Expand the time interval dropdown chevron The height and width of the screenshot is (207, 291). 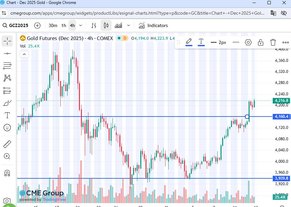(x=81, y=25)
